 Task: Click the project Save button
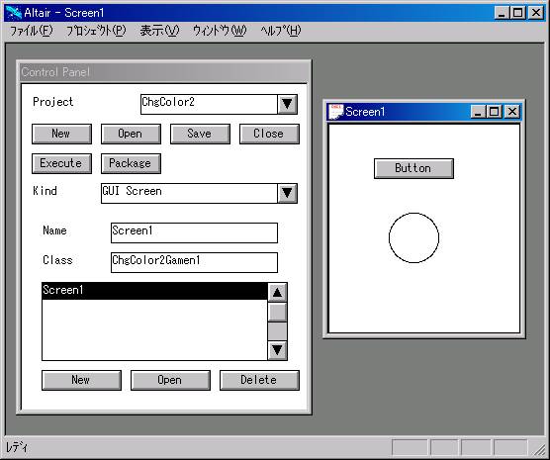point(200,134)
